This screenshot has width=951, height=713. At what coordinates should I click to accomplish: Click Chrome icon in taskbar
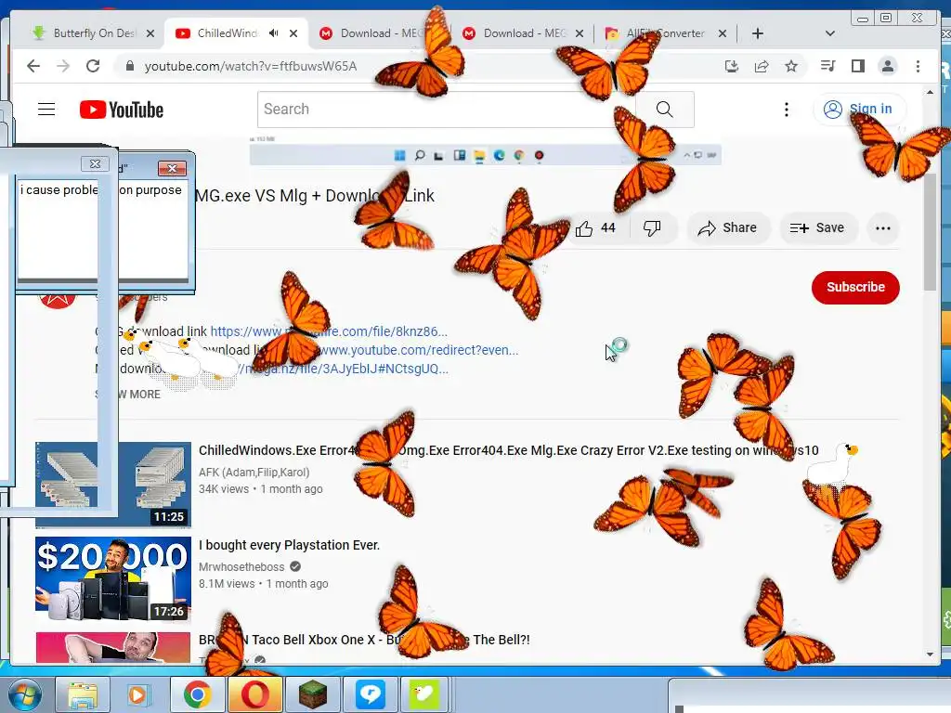pyautogui.click(x=198, y=694)
